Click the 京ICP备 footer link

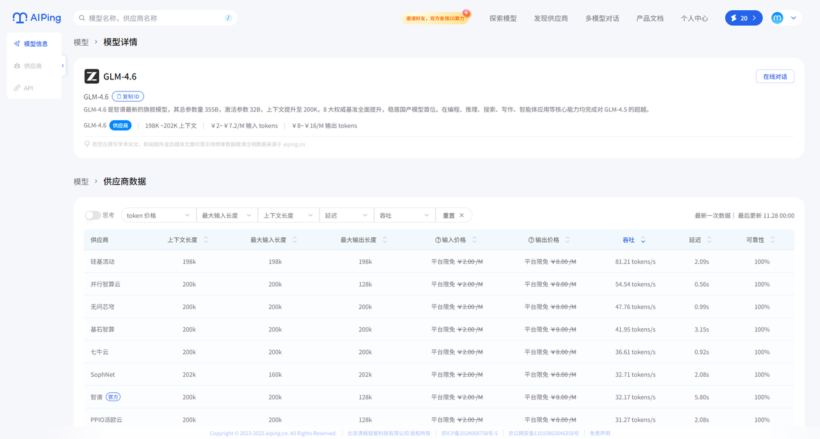coord(470,433)
